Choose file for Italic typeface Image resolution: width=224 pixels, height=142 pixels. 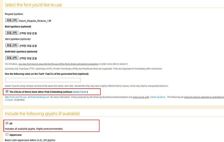[12, 46]
